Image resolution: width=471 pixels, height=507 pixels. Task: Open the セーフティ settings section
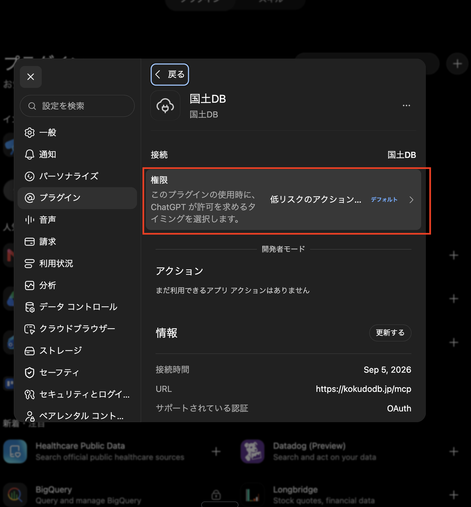[77, 373]
